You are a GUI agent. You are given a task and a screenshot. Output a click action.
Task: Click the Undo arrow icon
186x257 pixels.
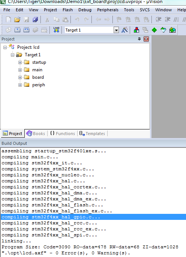coord(77,20)
